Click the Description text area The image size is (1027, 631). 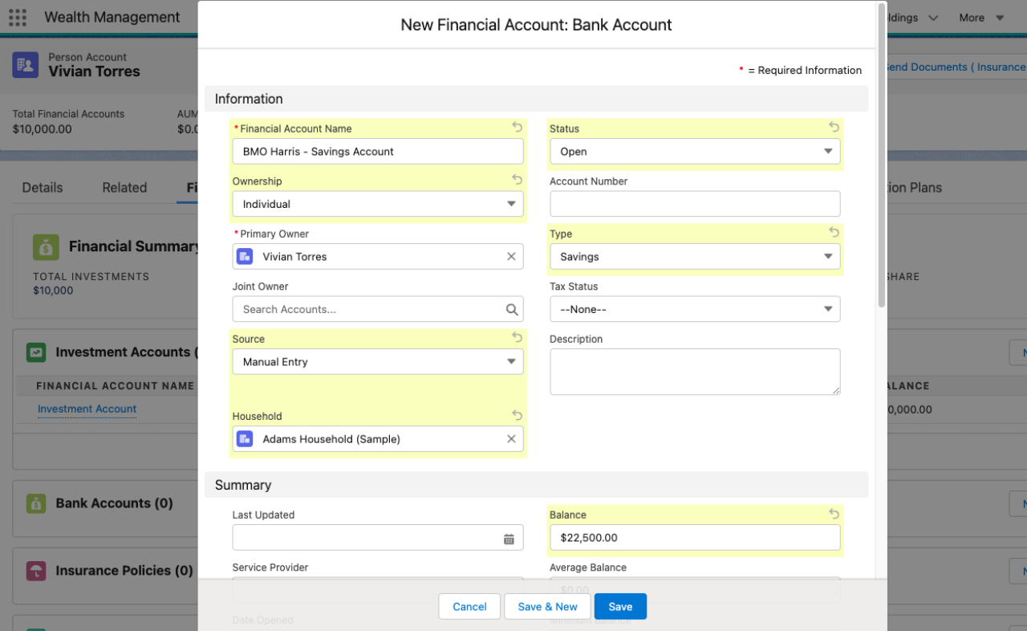tap(695, 372)
